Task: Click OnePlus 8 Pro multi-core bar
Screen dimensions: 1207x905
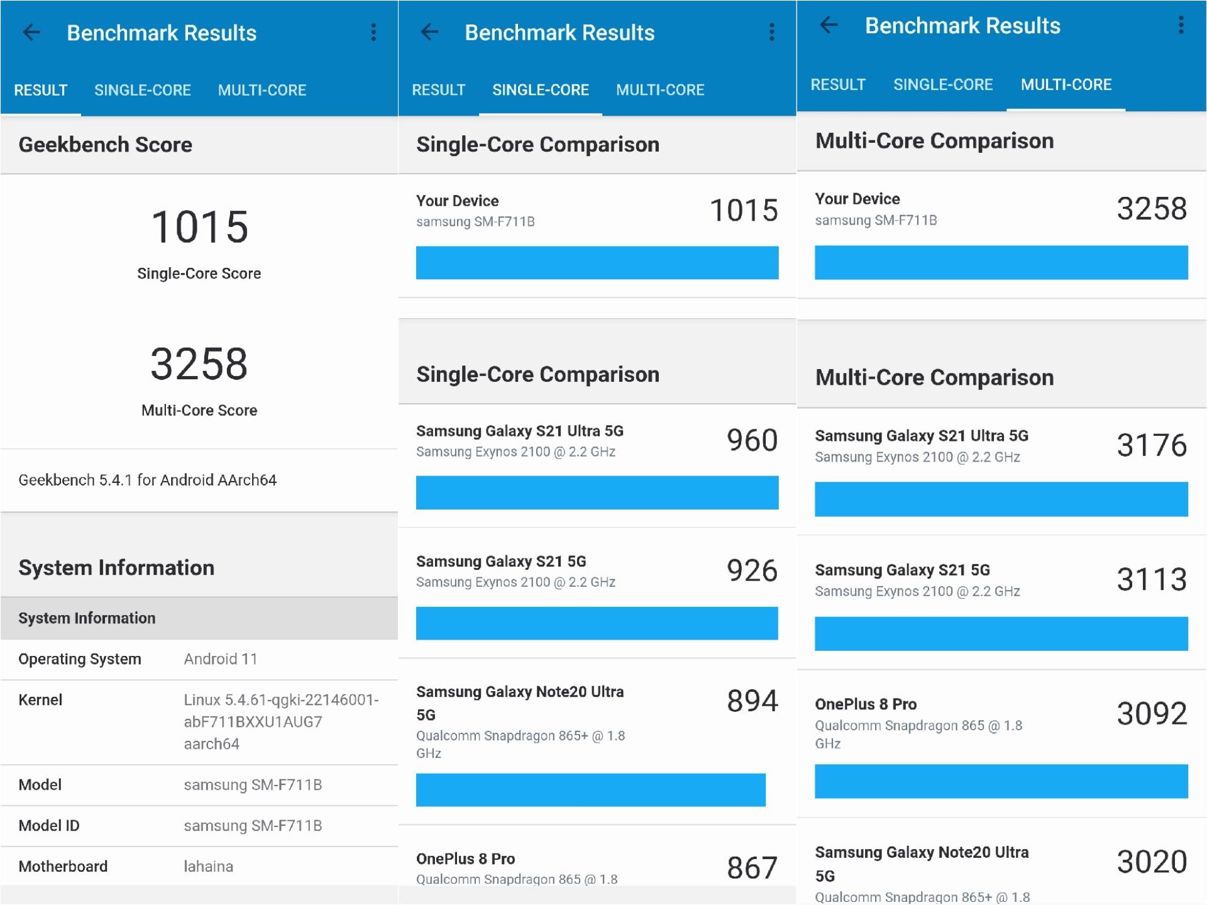Action: tap(1001, 781)
